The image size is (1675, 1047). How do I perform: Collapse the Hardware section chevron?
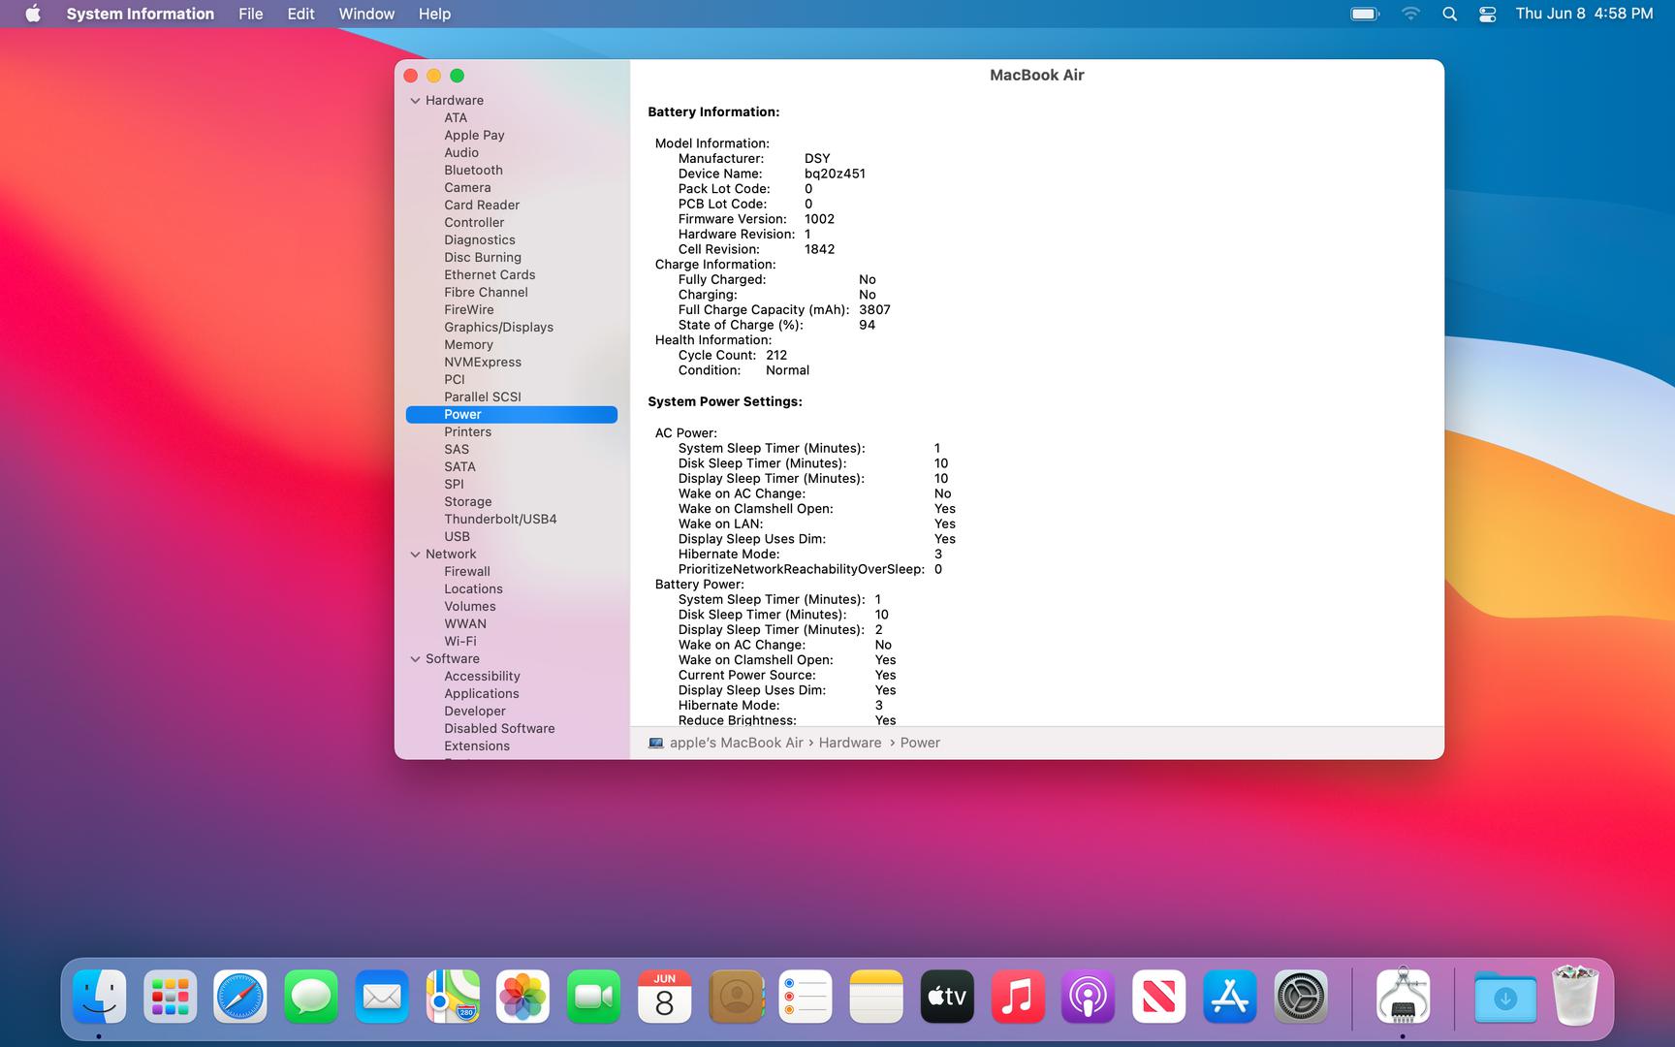tap(415, 101)
